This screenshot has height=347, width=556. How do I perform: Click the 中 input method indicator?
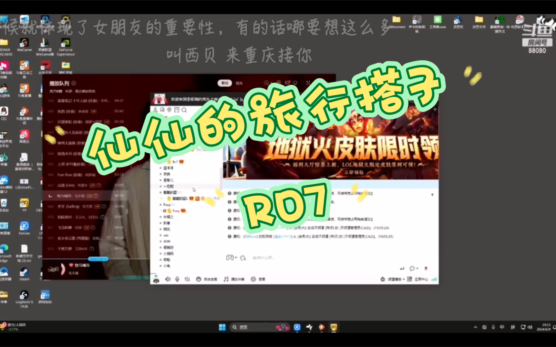coord(502,327)
